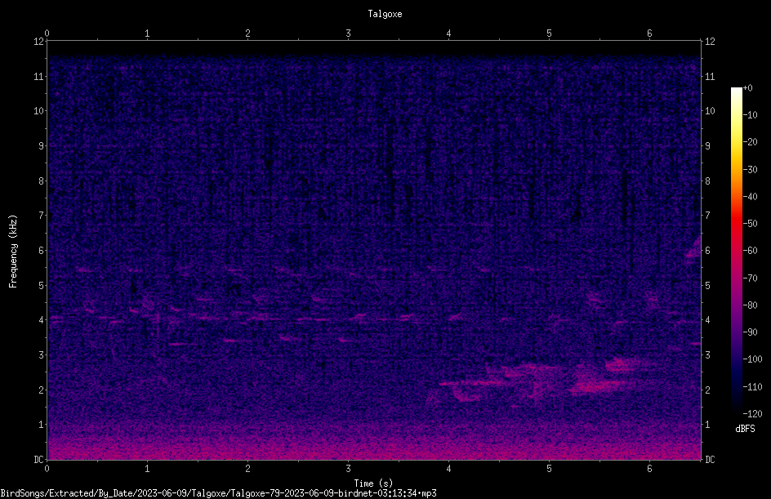Image resolution: width=771 pixels, height=499 pixels.
Task: Click the "0" tick on the bottom time axis
Action: [x=47, y=469]
